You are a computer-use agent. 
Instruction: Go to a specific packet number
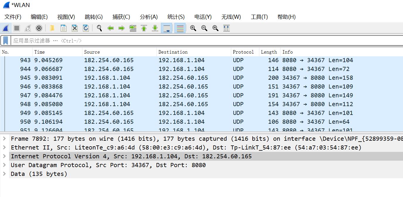pos(133,28)
